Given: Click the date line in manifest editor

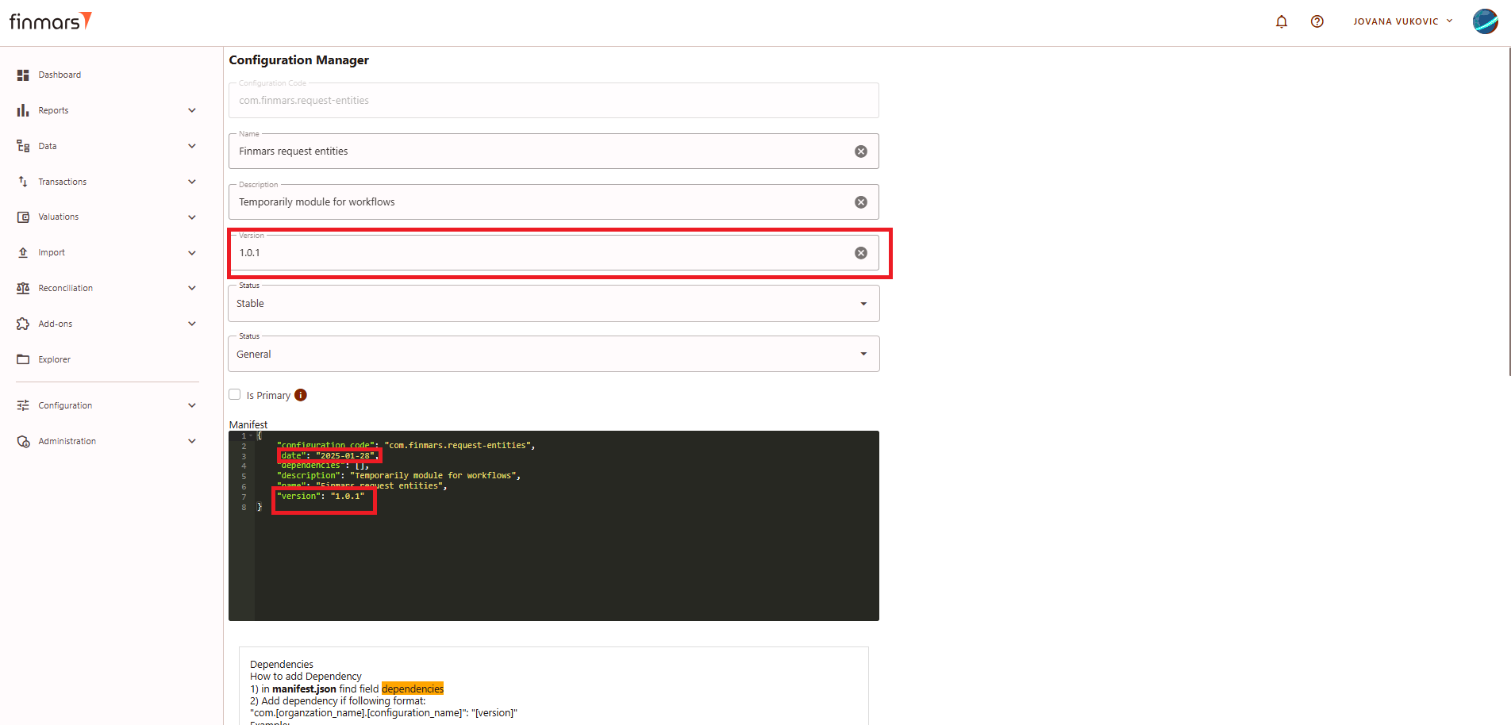Looking at the screenshot, I should 329,456.
